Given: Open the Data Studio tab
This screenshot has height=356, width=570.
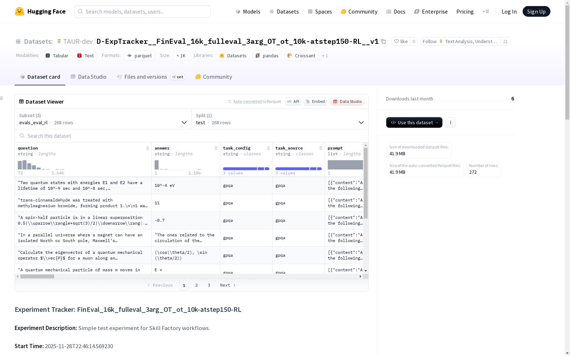Looking at the screenshot, I should pyautogui.click(x=88, y=77).
